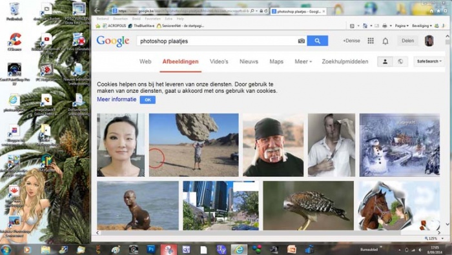Expand the Meer dropdown menu
452x255 pixels.
303,62
